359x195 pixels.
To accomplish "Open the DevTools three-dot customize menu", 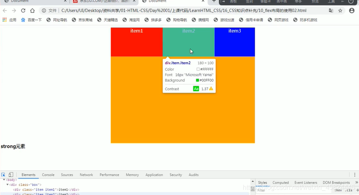I will click(354, 175).
